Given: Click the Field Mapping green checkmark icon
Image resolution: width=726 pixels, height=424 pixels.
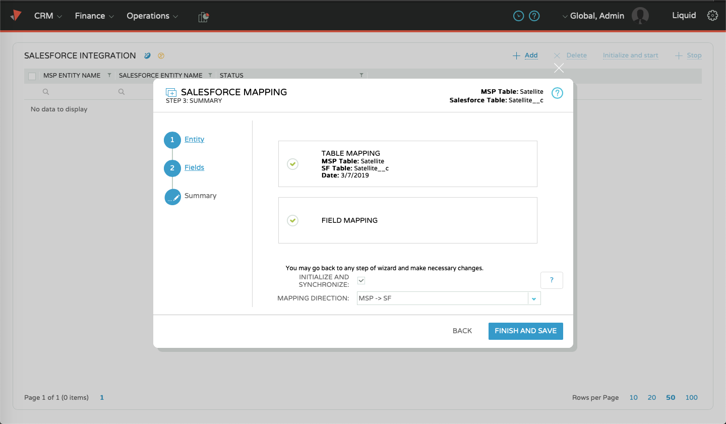Looking at the screenshot, I should pos(292,220).
